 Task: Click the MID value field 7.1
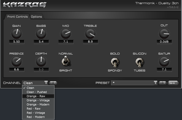click(x=66, y=42)
